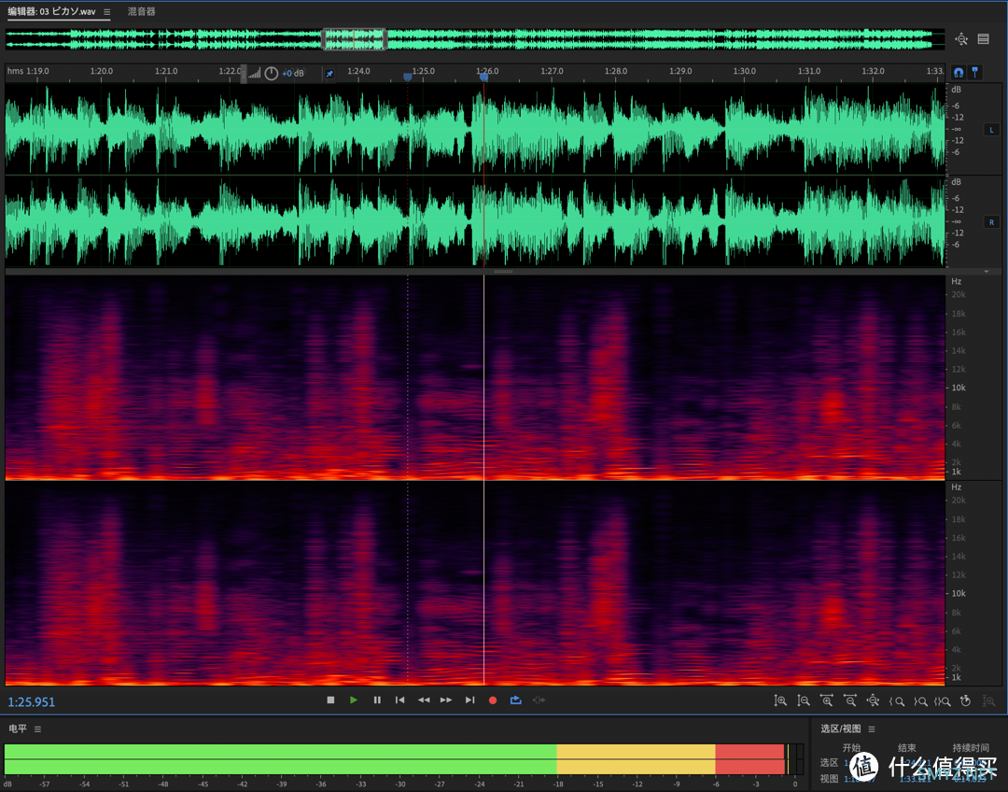Switch to the 混音器 tab
1008x792 pixels.
(x=142, y=11)
